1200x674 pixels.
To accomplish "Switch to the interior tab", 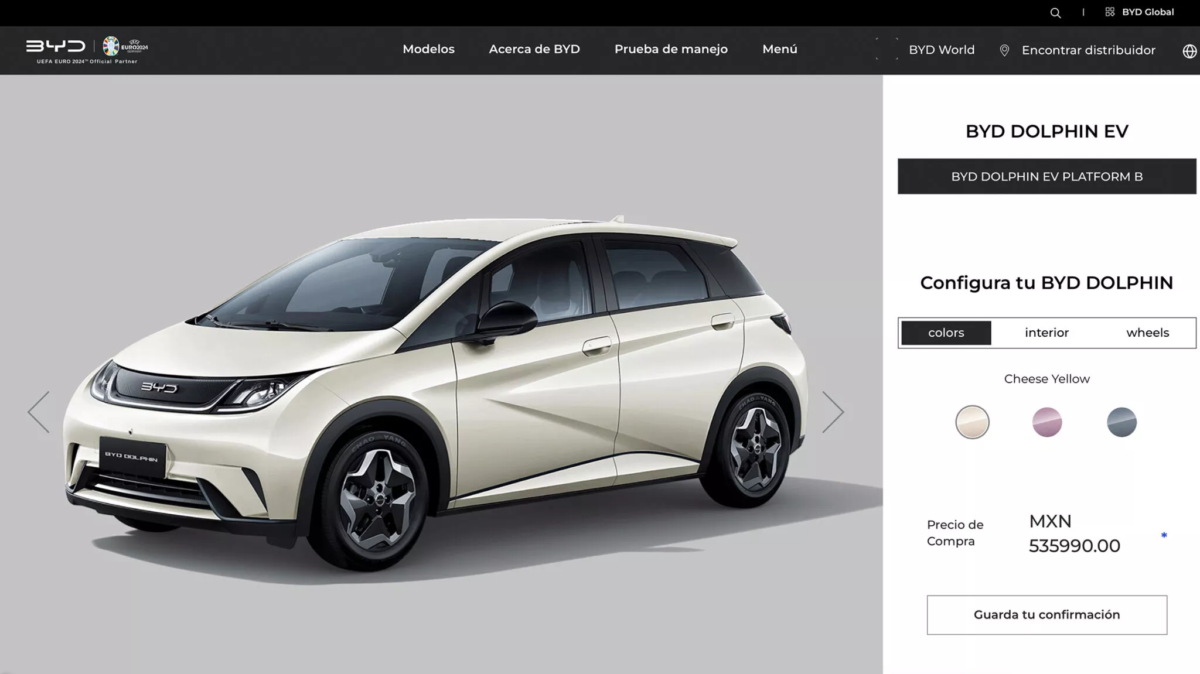I will coord(1046,333).
